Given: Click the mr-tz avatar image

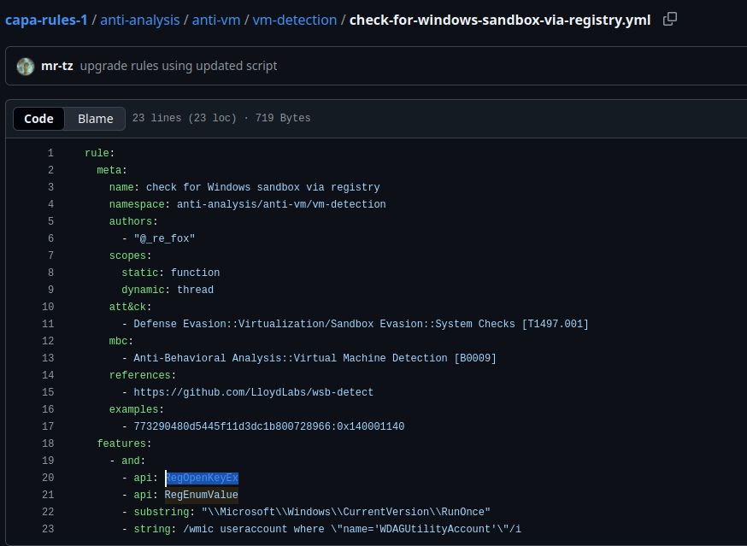Looking at the screenshot, I should [26, 66].
